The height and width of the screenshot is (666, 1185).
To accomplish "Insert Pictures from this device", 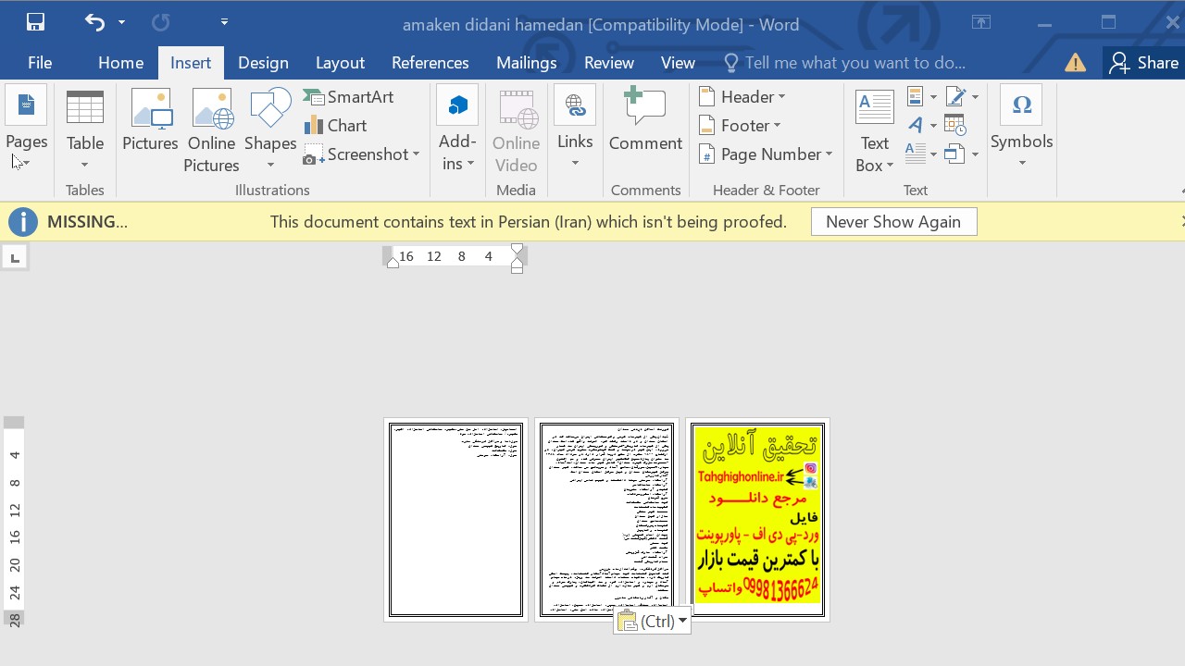I will (150, 120).
